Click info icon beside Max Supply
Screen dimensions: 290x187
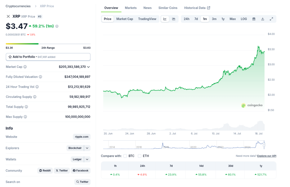pyautogui.click(x=25, y=117)
